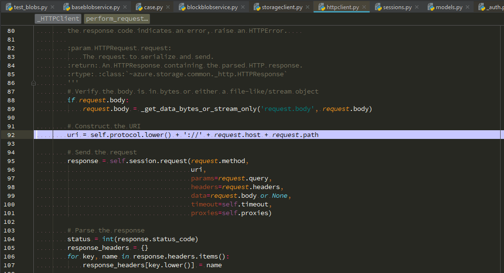The height and width of the screenshot is (273, 504).
Task: Click the Python file icon on blockblobservice.py
Action: (x=182, y=7)
